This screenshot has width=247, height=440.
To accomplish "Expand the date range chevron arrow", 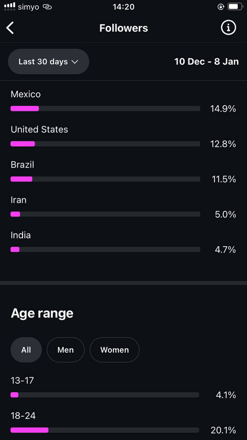I will point(75,62).
